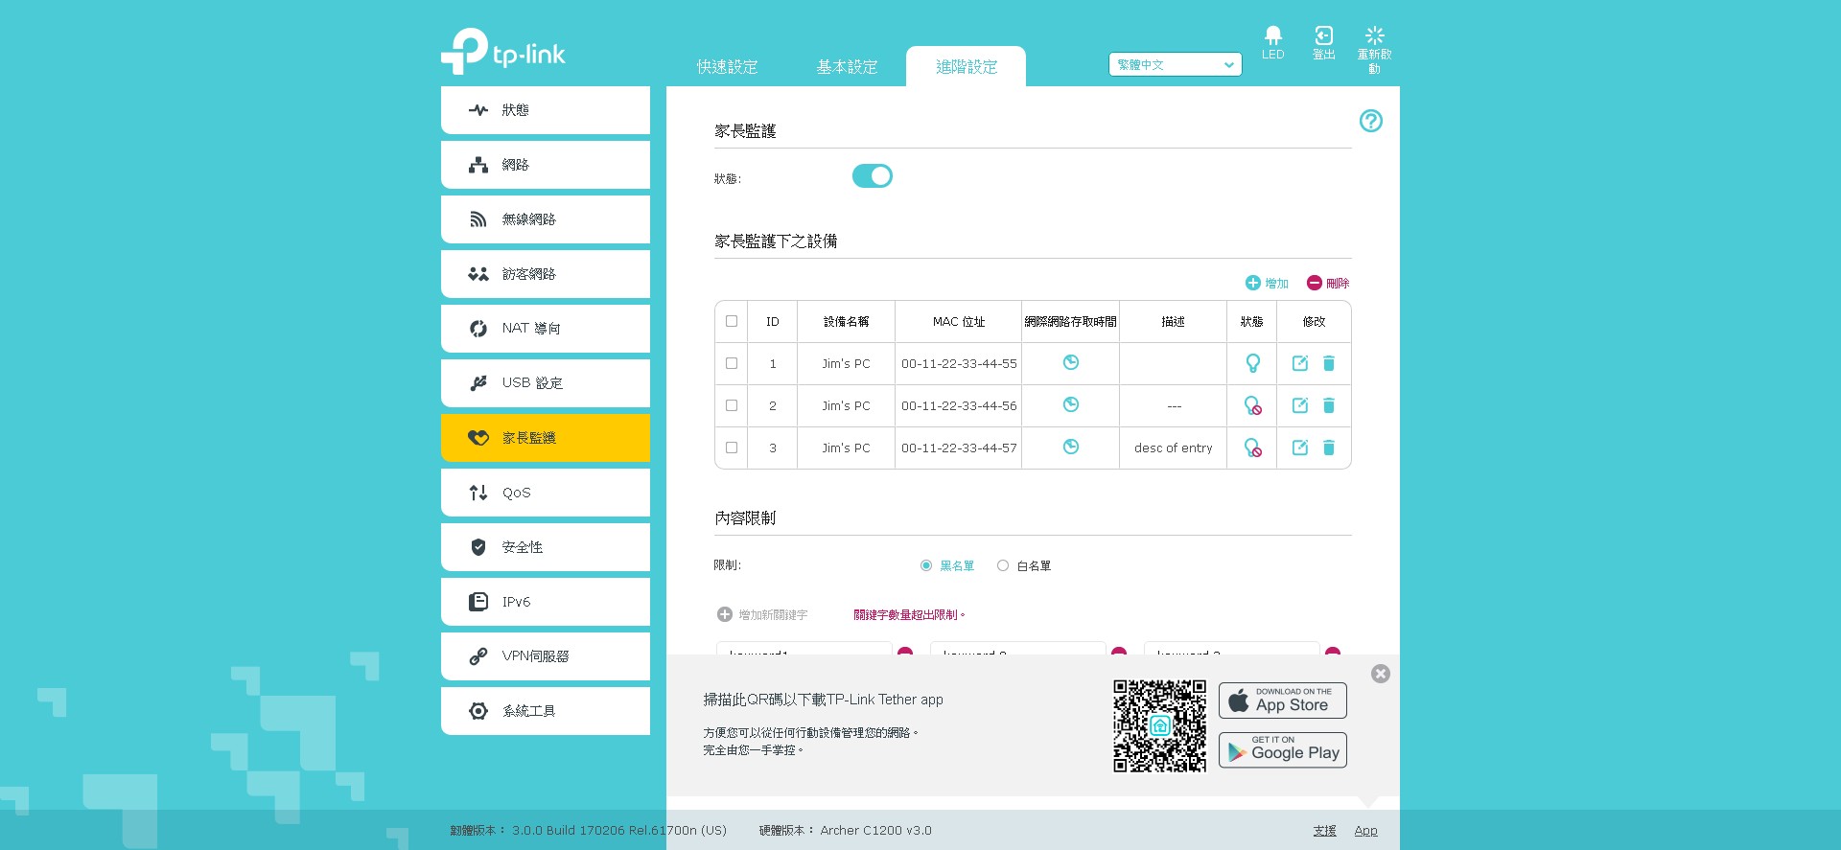Screen dimensions: 1841x850
Task: Open the language dropdown 繁體中文
Action: (x=1176, y=64)
